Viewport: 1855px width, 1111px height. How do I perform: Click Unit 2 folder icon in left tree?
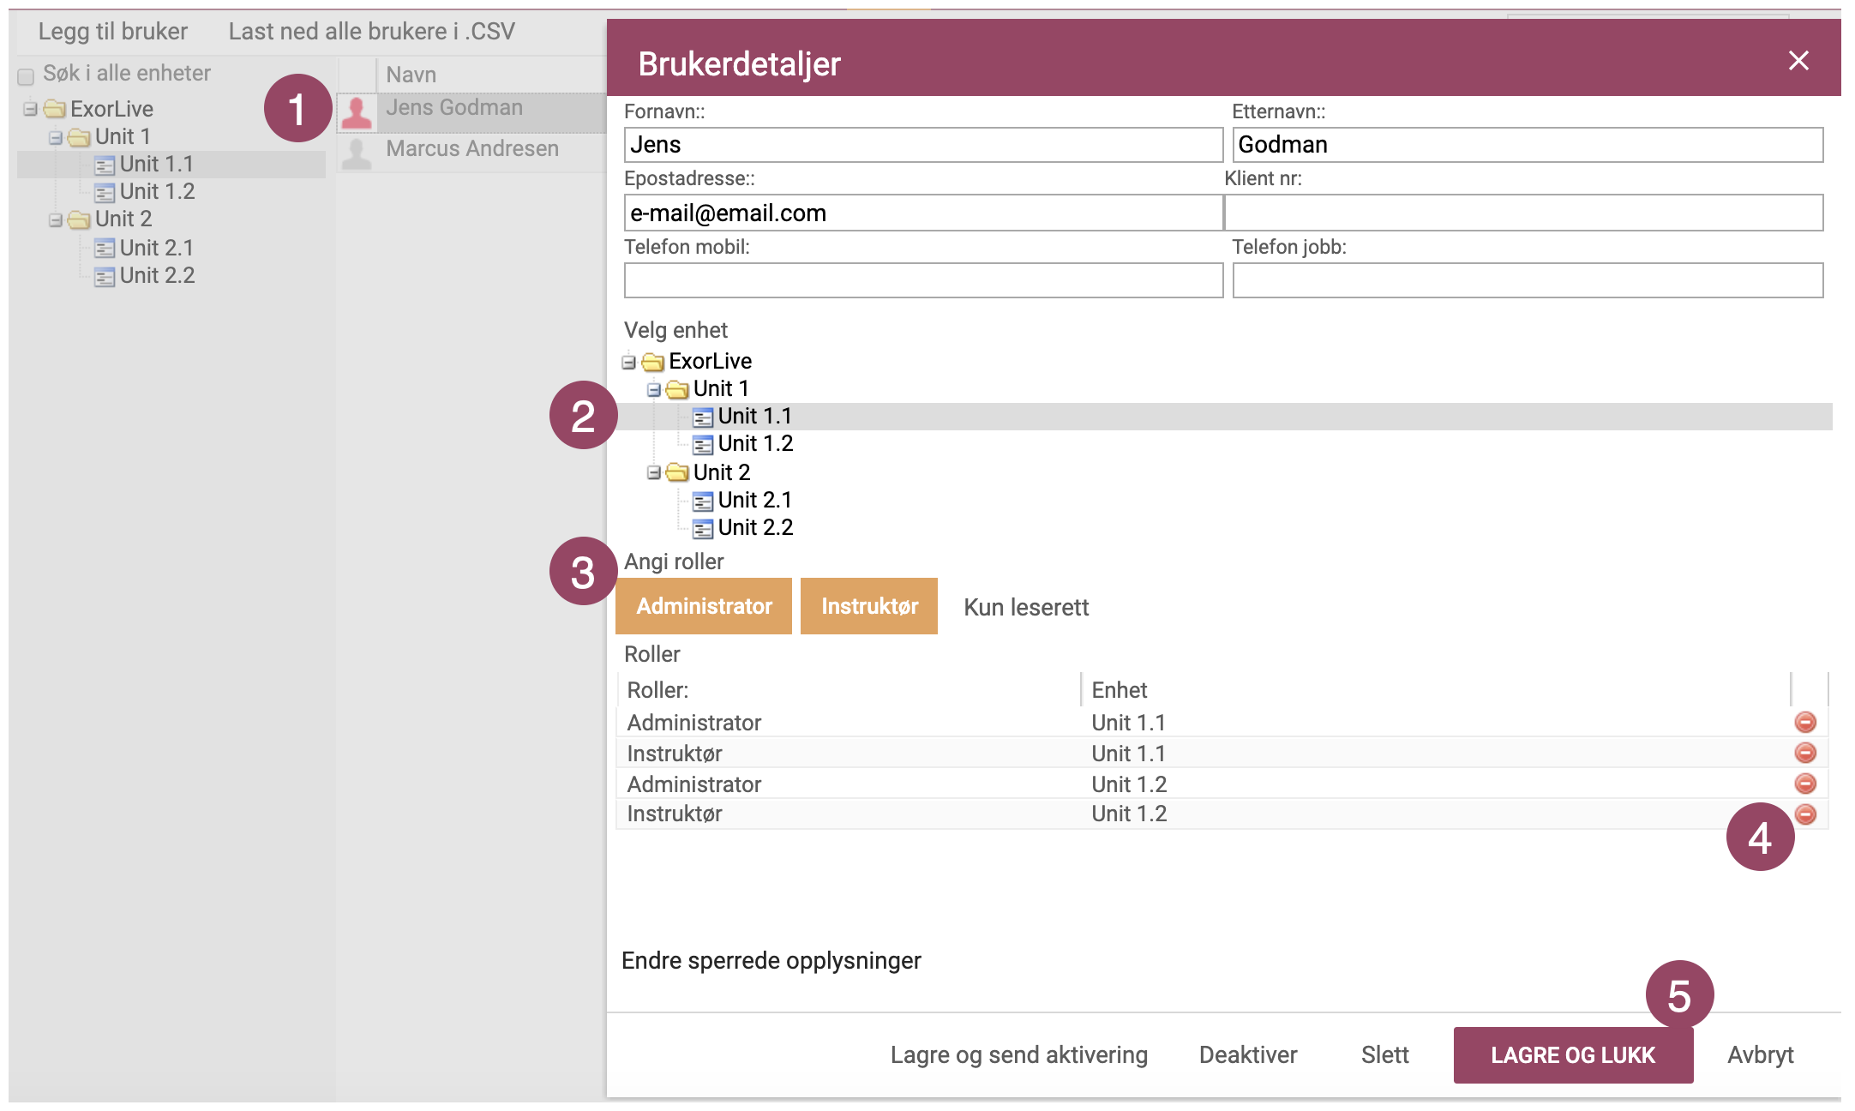79,219
